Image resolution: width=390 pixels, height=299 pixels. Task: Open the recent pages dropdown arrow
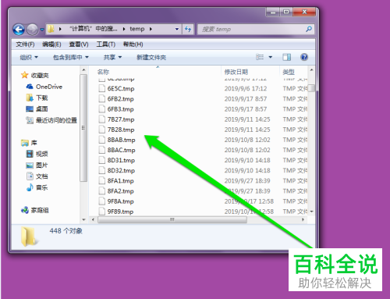point(42,30)
